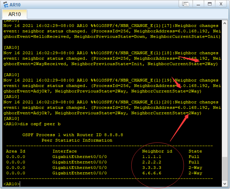Click the <AR10> command prompt at bottom
Image resolution: width=230 pixels, height=189 pixels.
11,184
